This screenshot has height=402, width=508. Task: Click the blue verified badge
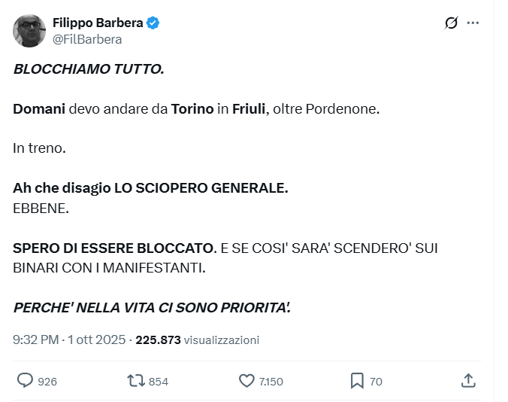(153, 23)
